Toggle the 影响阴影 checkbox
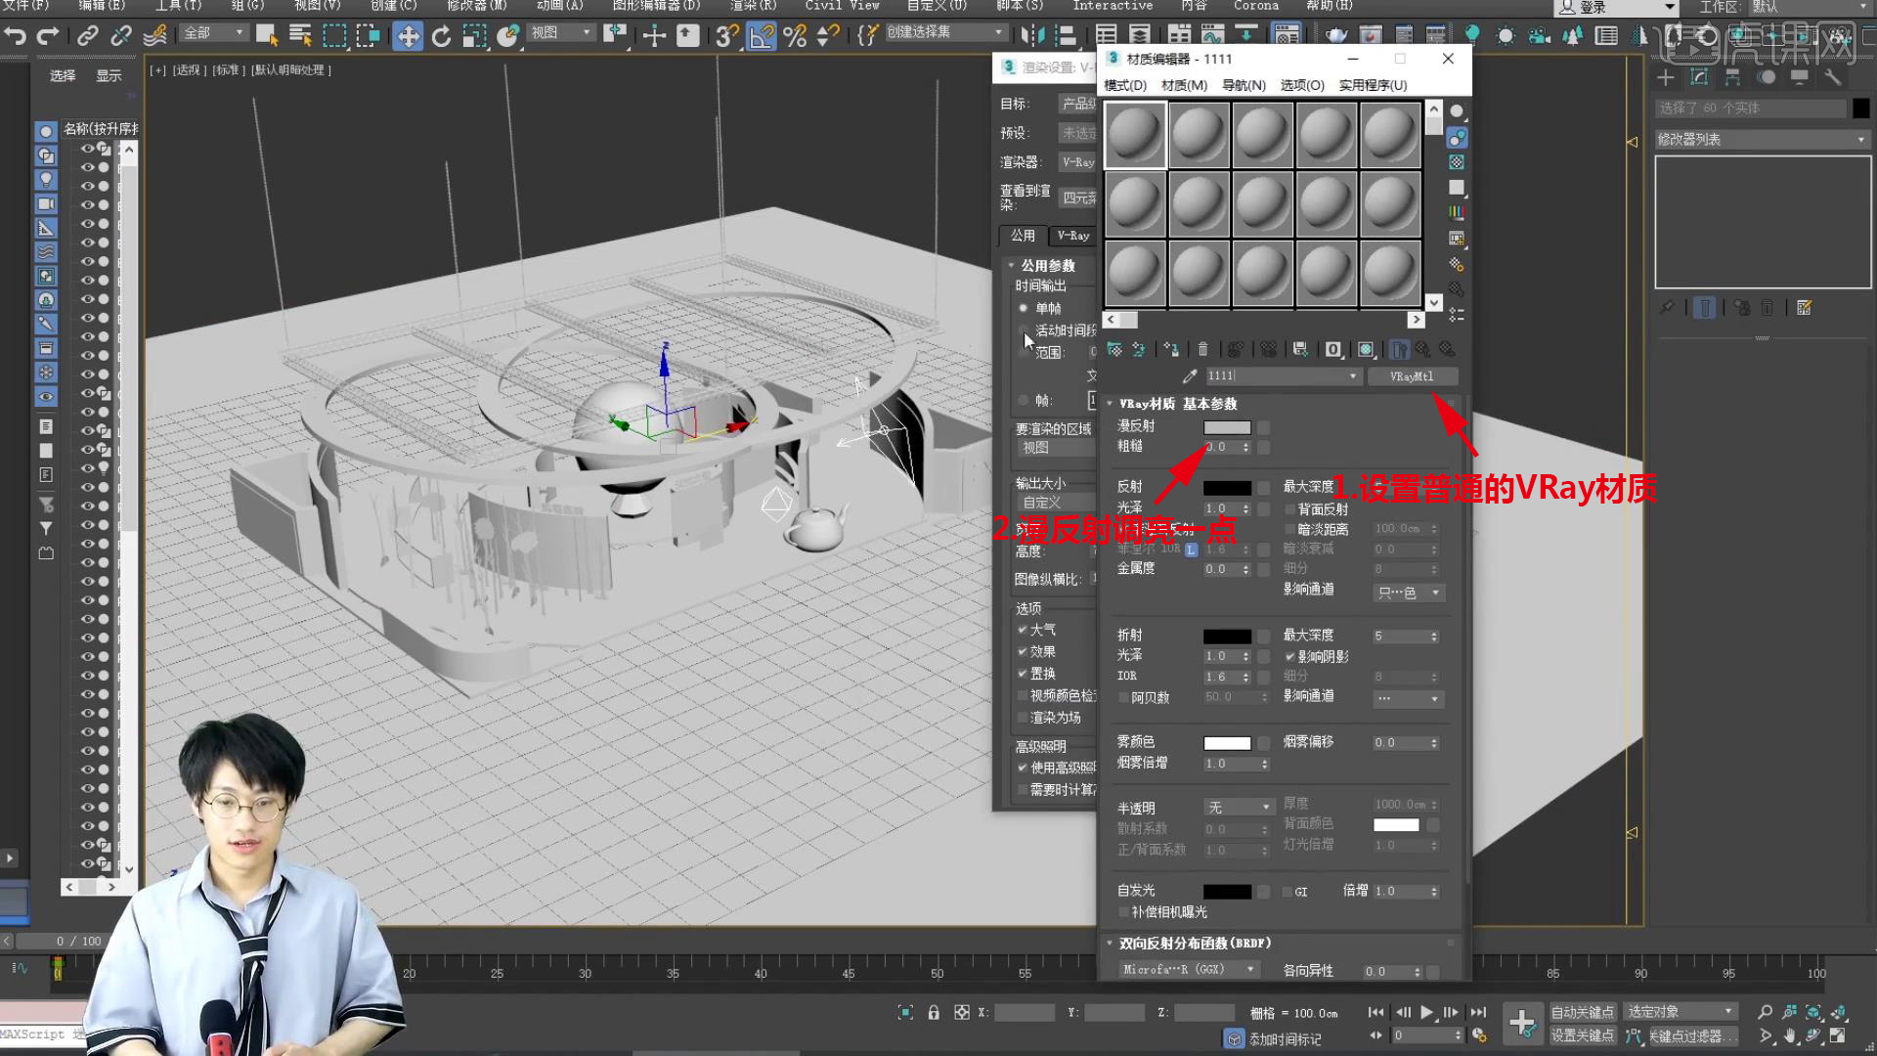The height and width of the screenshot is (1056, 1877). coord(1290,657)
